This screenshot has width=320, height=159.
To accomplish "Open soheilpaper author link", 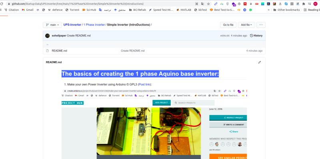I will coord(59,36).
